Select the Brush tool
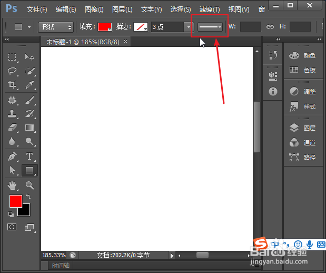The width and height of the screenshot is (326, 273). coord(29,100)
